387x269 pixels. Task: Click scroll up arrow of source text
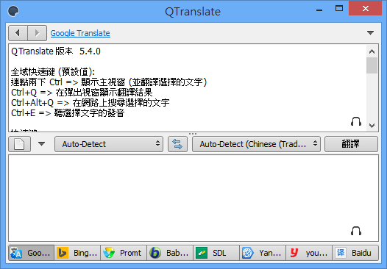point(372,51)
